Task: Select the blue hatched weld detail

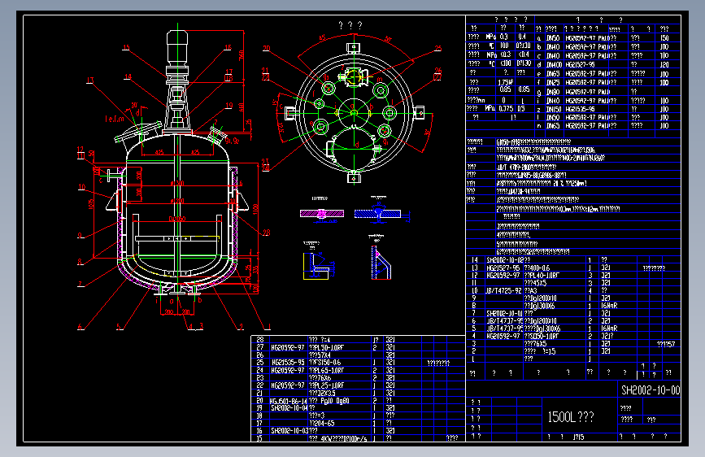Action: tap(377, 214)
